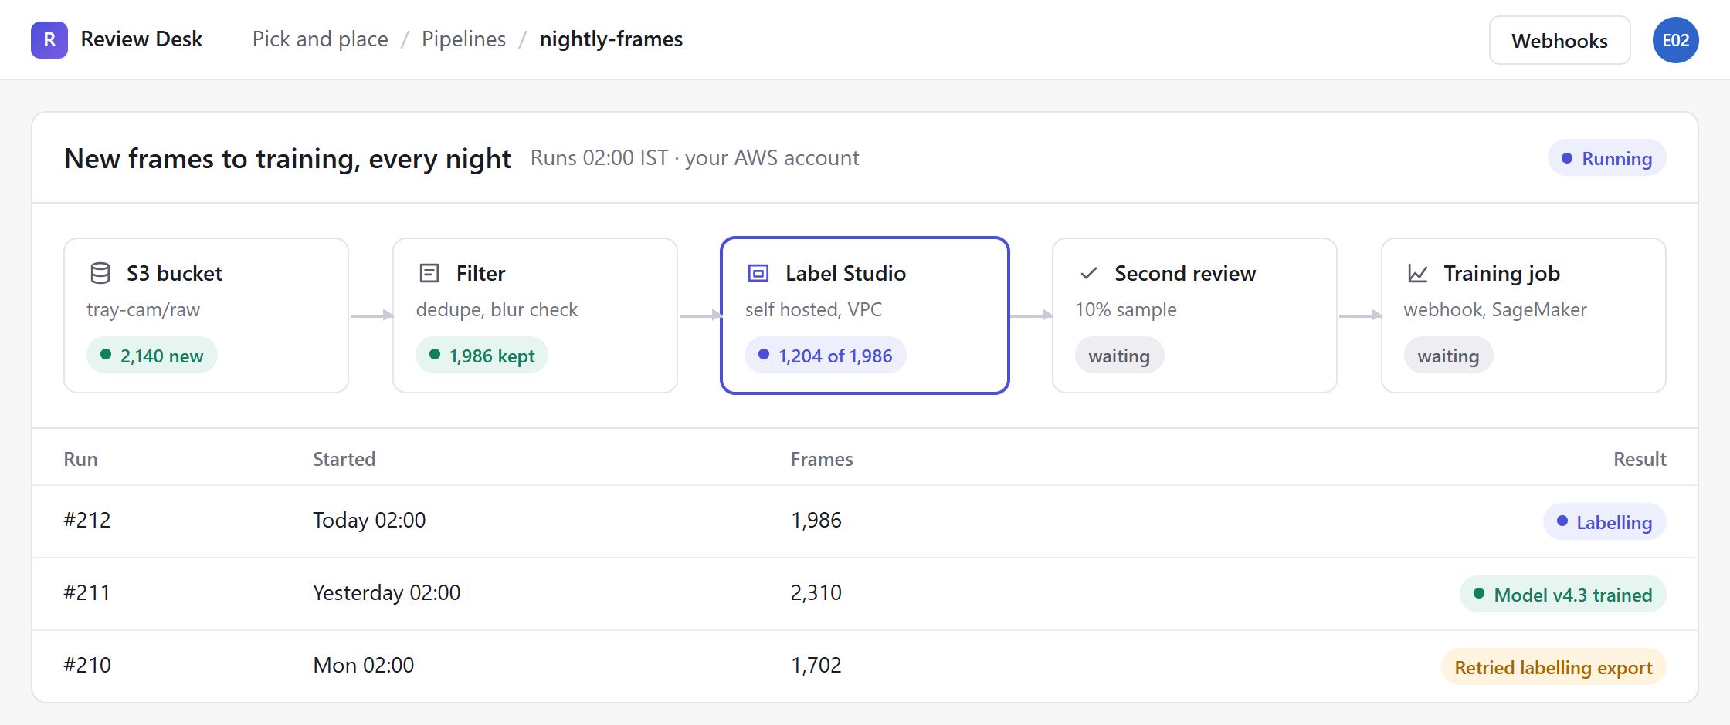Click the Filter stage icon
The width and height of the screenshot is (1730, 725).
point(429,273)
